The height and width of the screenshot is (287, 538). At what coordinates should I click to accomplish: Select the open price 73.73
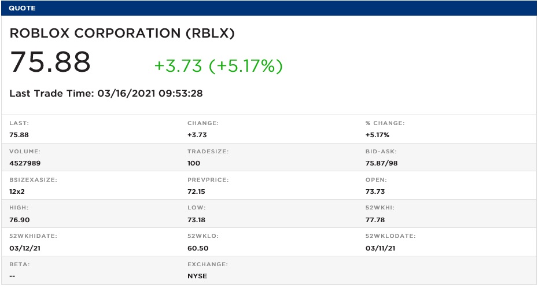pos(375,192)
